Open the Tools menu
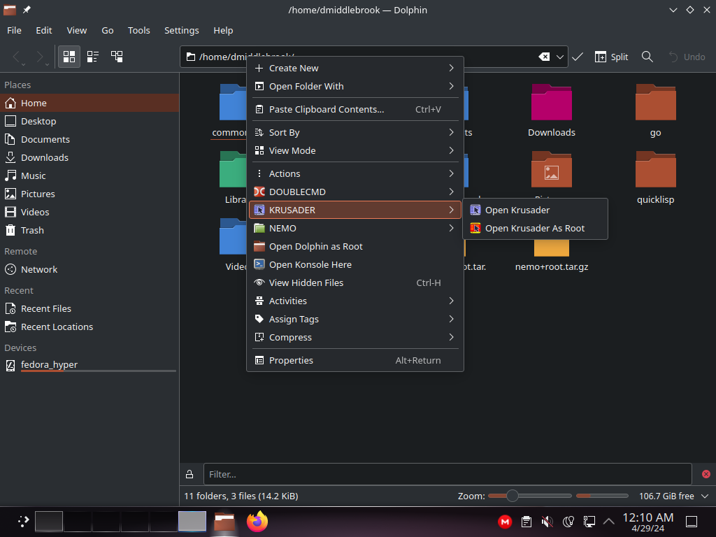716x537 pixels. pyautogui.click(x=139, y=30)
